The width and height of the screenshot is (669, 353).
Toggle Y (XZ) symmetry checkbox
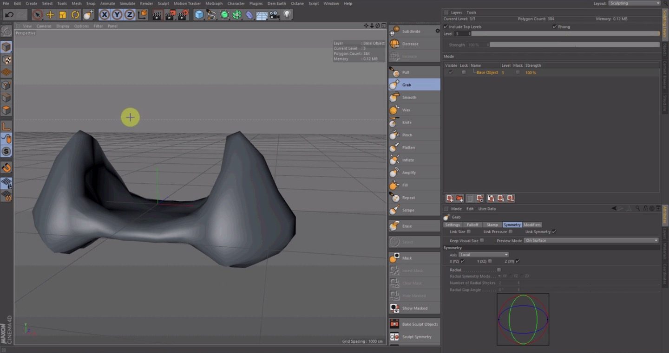tap(490, 261)
